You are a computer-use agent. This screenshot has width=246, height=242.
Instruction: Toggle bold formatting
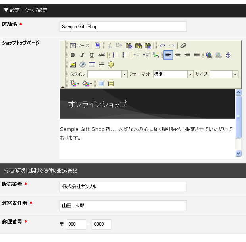point(73,55)
